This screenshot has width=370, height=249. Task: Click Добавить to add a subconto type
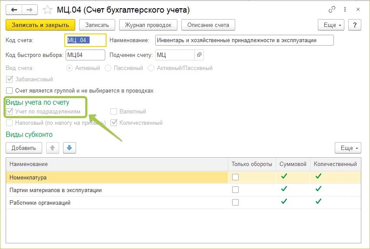pos(24,148)
